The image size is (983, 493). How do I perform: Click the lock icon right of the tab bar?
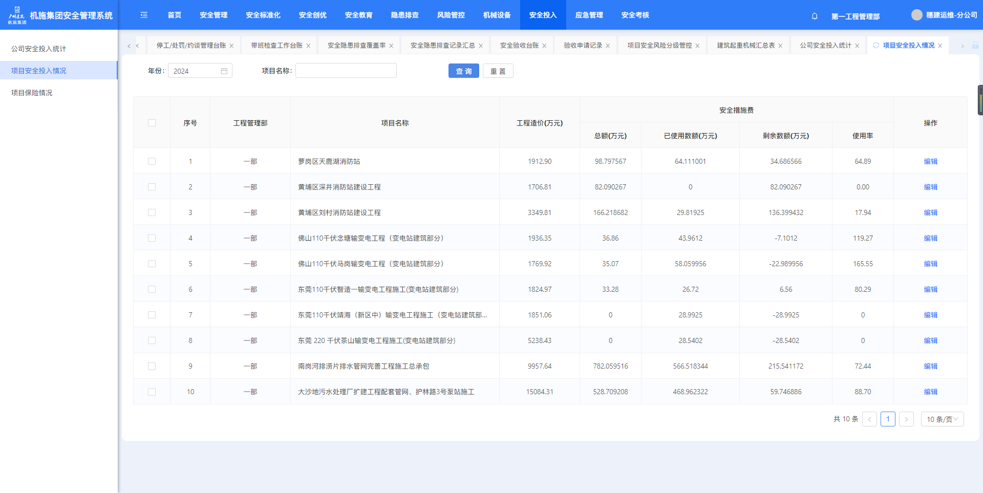point(975,46)
